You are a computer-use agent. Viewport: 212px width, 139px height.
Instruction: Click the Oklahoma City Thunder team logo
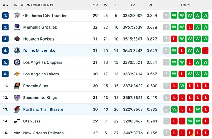pos(17,16)
